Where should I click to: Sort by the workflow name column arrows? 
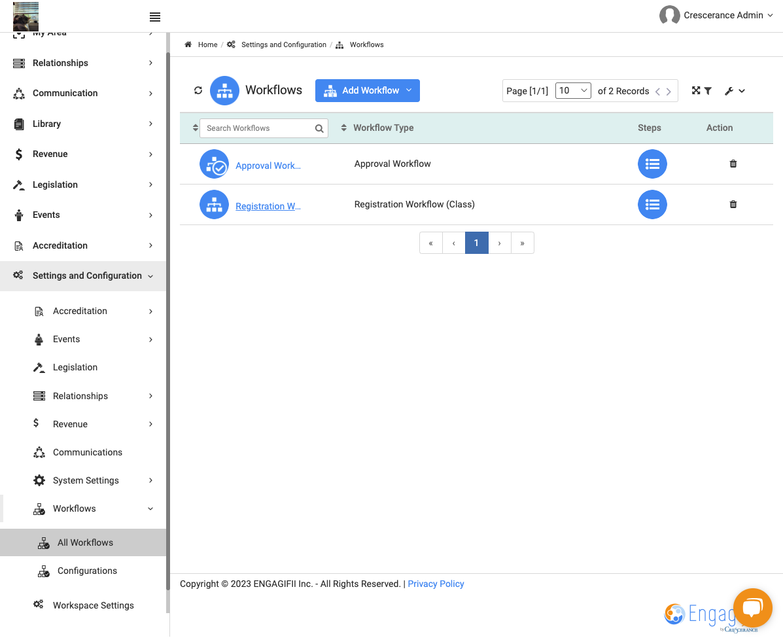[195, 128]
